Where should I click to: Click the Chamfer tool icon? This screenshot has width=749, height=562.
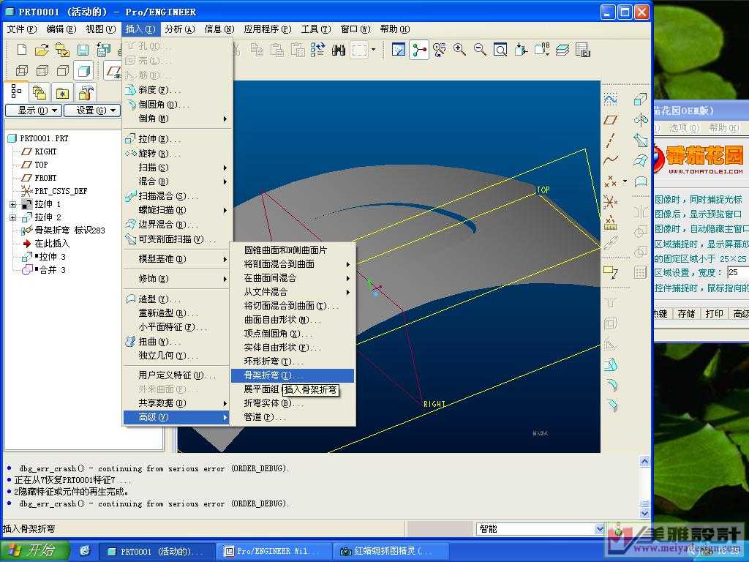click(x=611, y=405)
